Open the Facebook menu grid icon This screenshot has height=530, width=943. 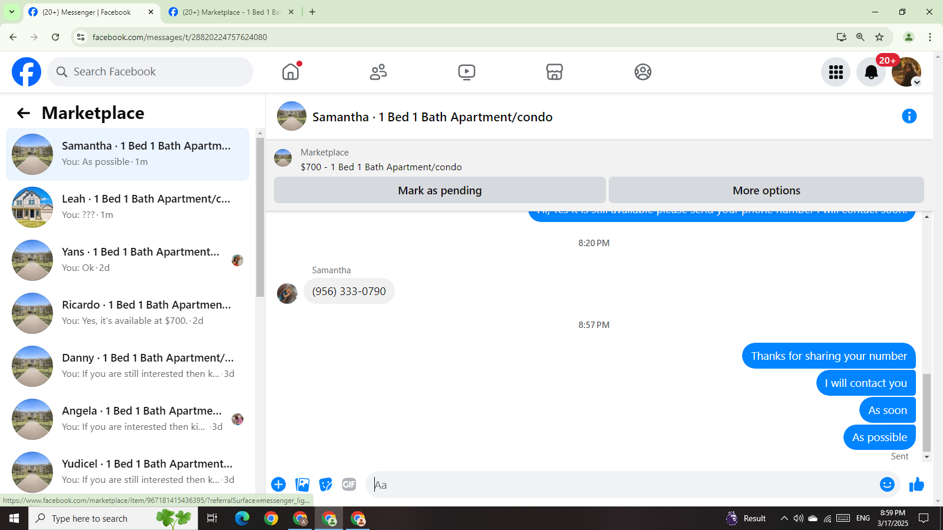[836, 72]
